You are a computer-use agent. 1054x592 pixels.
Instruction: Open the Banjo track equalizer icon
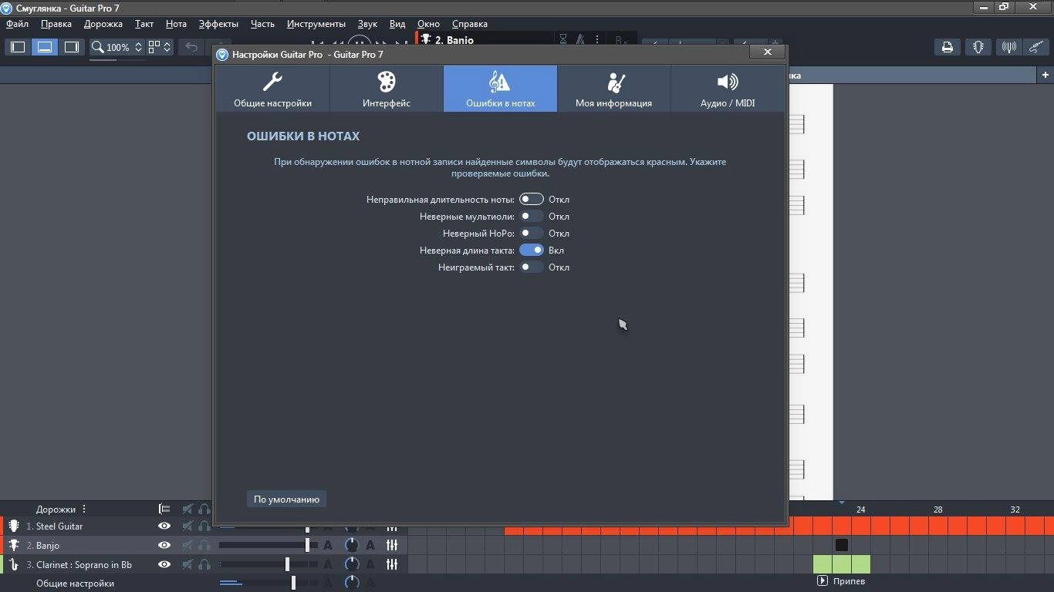click(x=392, y=545)
